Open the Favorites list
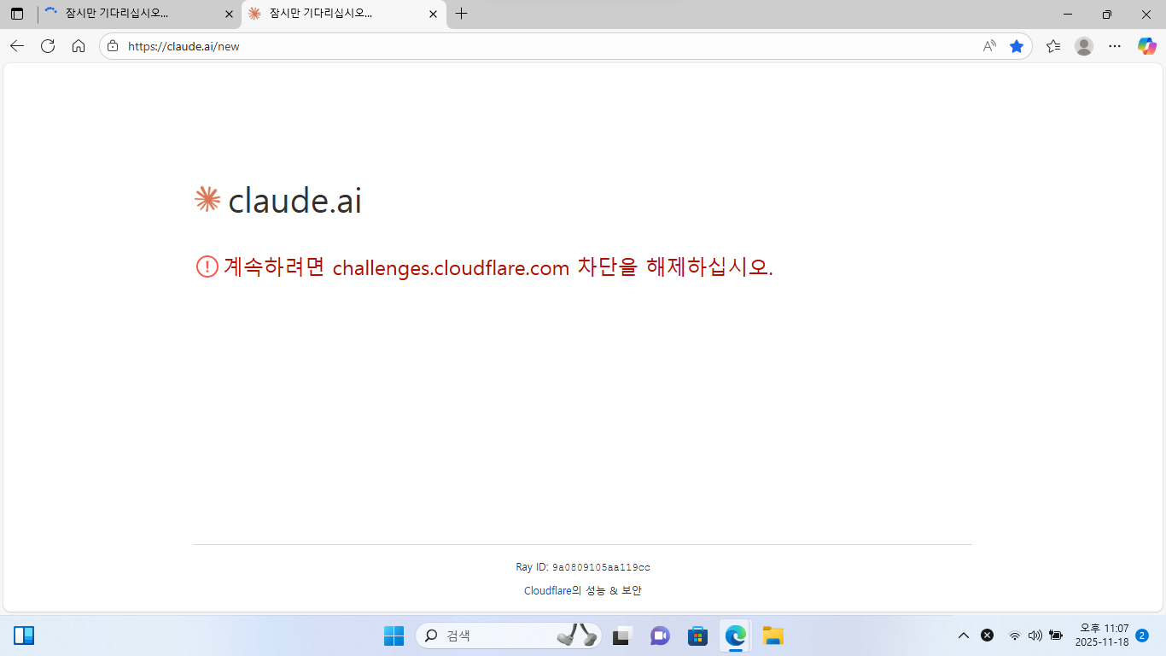Screen dimensions: 1166x656 (x=1053, y=46)
